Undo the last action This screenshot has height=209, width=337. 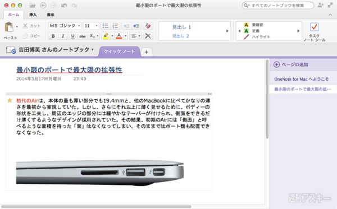(x=64, y=6)
